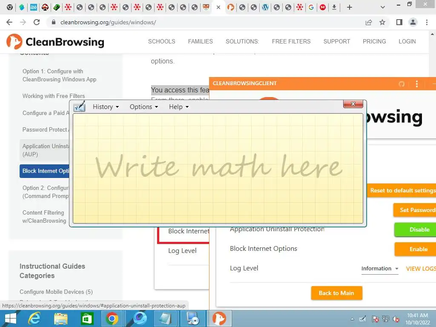This screenshot has height=327, width=436.
Task: Reload the cleanbrowsing.org page
Action: click(x=37, y=22)
